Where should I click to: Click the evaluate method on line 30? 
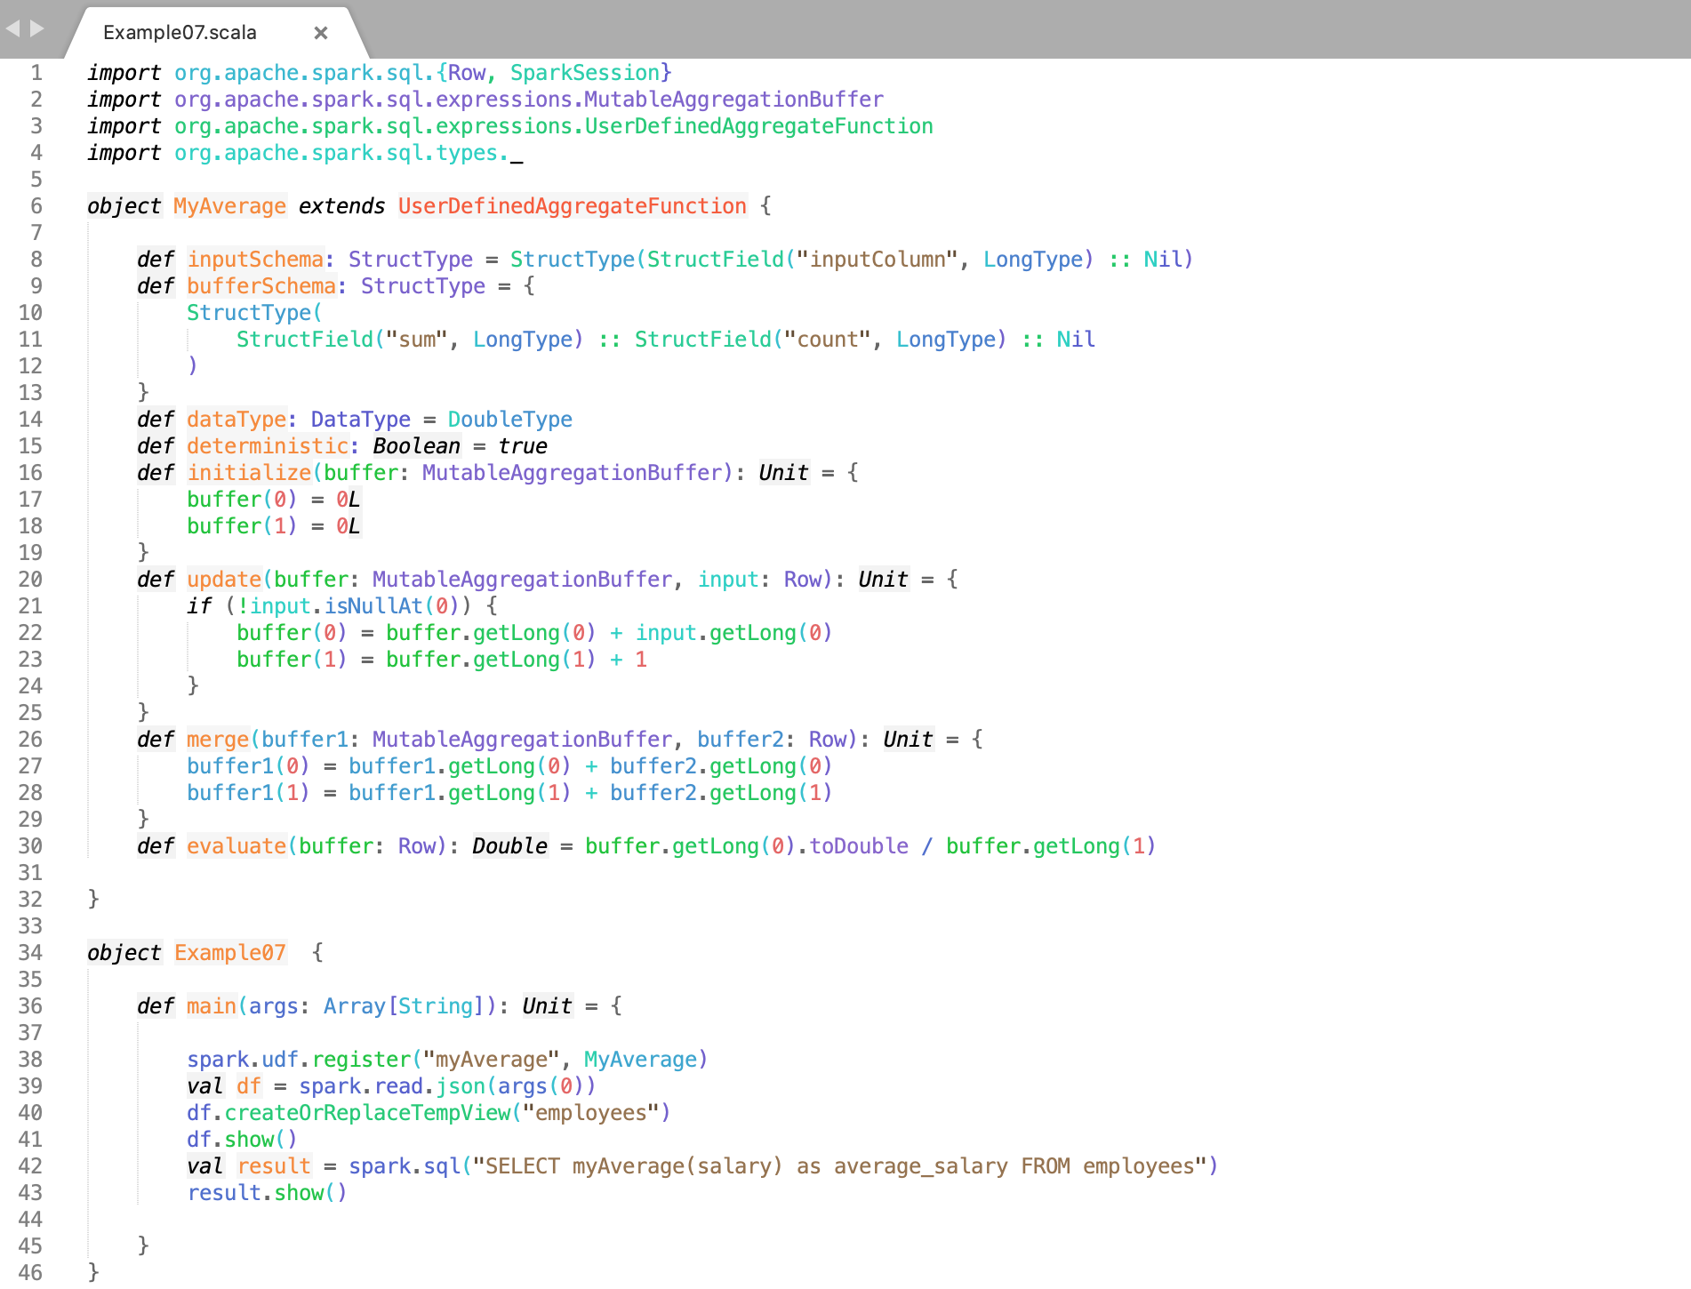tap(236, 845)
